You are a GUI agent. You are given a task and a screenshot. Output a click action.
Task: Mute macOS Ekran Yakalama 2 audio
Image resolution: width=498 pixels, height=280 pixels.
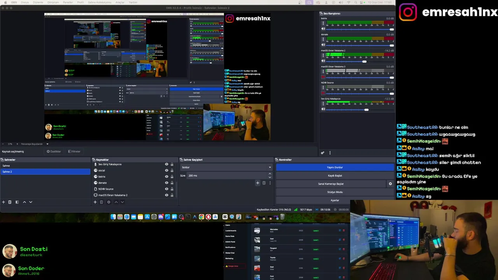323,61
